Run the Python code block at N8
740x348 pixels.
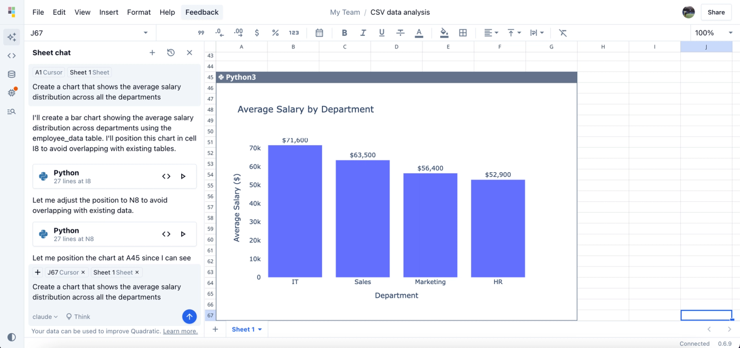coord(182,234)
